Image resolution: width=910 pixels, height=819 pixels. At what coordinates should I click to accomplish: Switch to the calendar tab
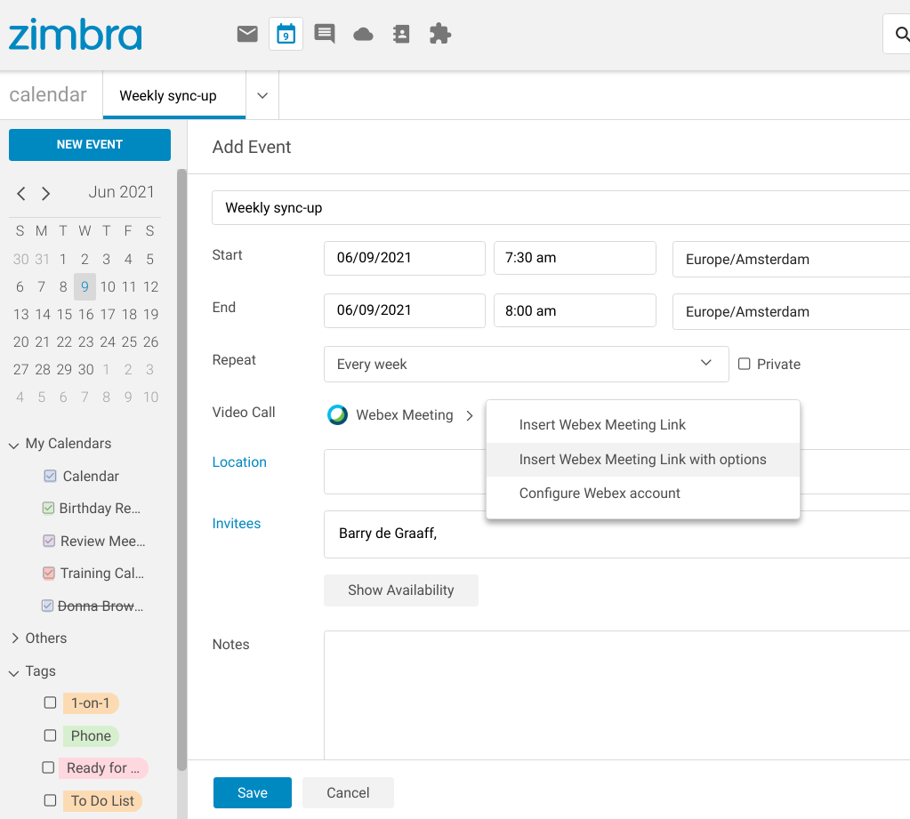click(48, 94)
